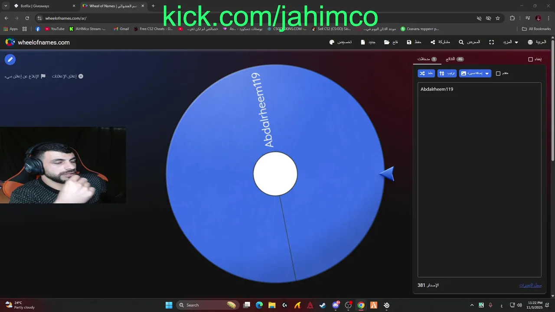Click into the entries text box

[479, 180]
